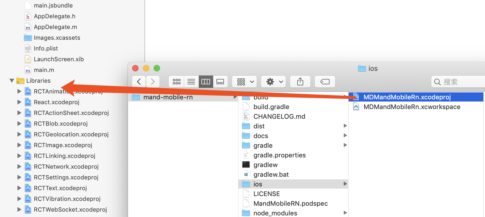Select RCTSettings.xcodeproj project icon
The width and height of the screenshot is (485, 217).
(x=28, y=177)
